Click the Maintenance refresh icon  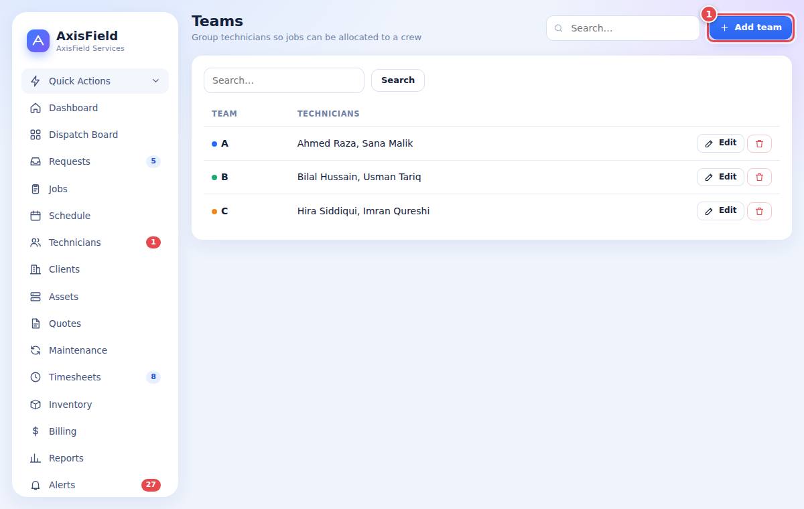[x=36, y=350]
